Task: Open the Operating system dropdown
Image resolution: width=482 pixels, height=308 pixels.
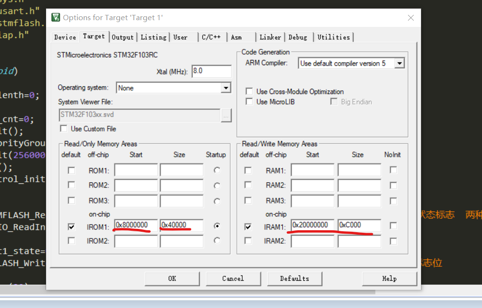Action: pos(225,87)
